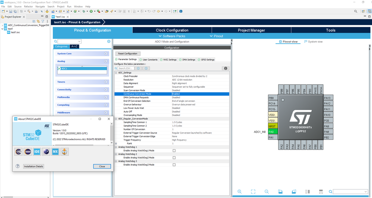This screenshot has width=372, height=198.
Task: Switch to System view
Action: point(314,42)
